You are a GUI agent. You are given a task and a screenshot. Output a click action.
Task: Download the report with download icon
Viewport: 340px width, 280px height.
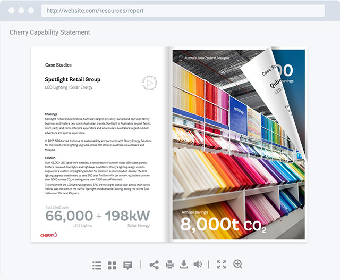click(184, 265)
